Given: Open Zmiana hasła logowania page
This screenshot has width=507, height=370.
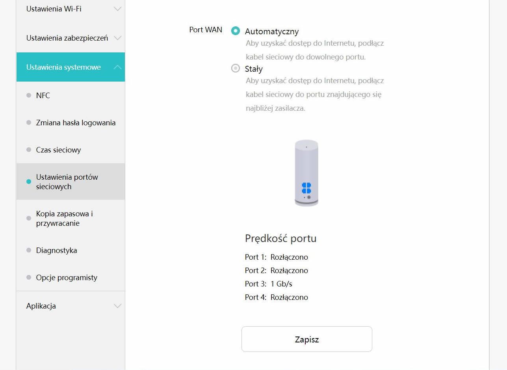Looking at the screenshot, I should point(76,123).
